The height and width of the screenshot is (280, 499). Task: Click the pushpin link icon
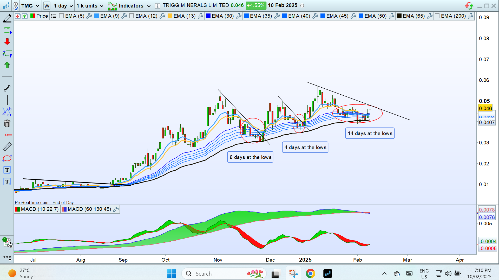pos(15,5)
